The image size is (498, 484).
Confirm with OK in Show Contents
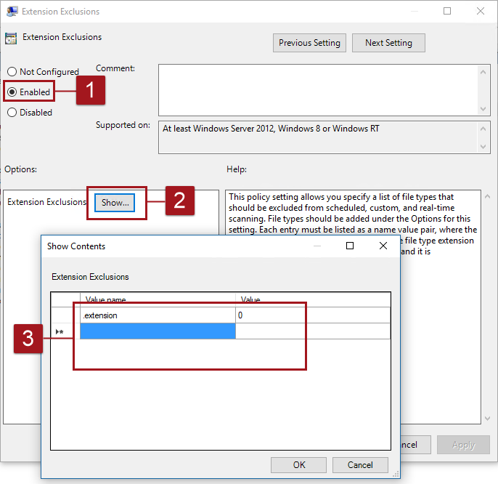click(299, 464)
